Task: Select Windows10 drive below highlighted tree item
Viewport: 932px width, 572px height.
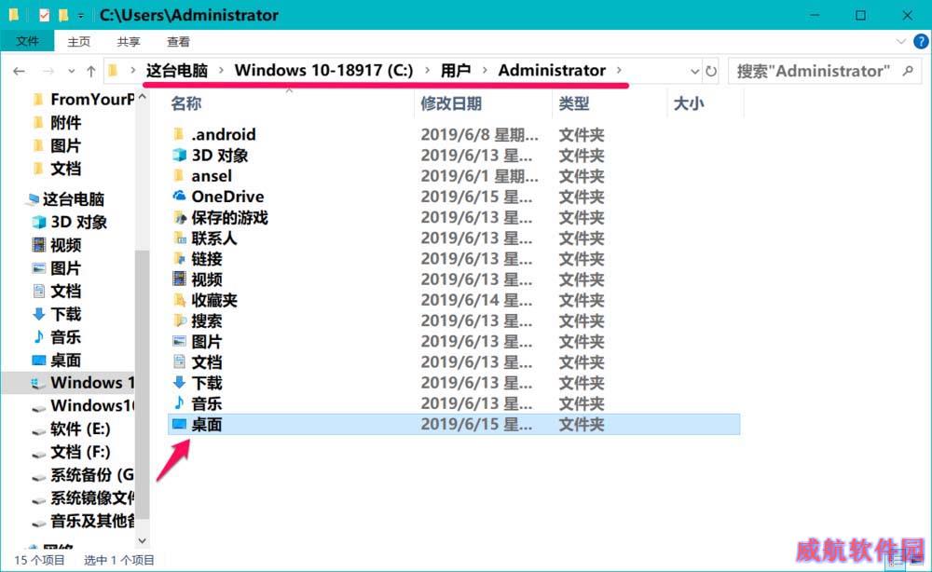Action: pyautogui.click(x=83, y=405)
